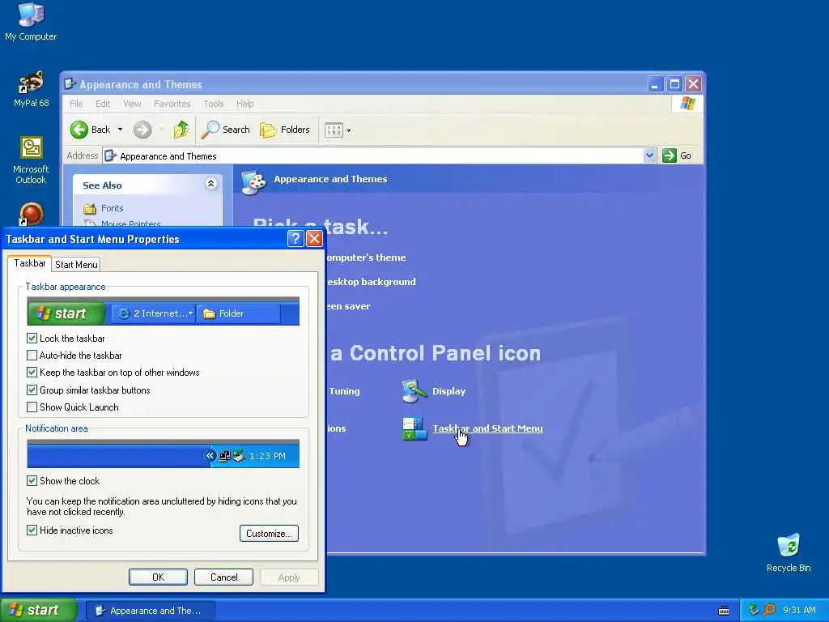829x622 pixels.
Task: Click the Windows start button
Action: coord(39,611)
